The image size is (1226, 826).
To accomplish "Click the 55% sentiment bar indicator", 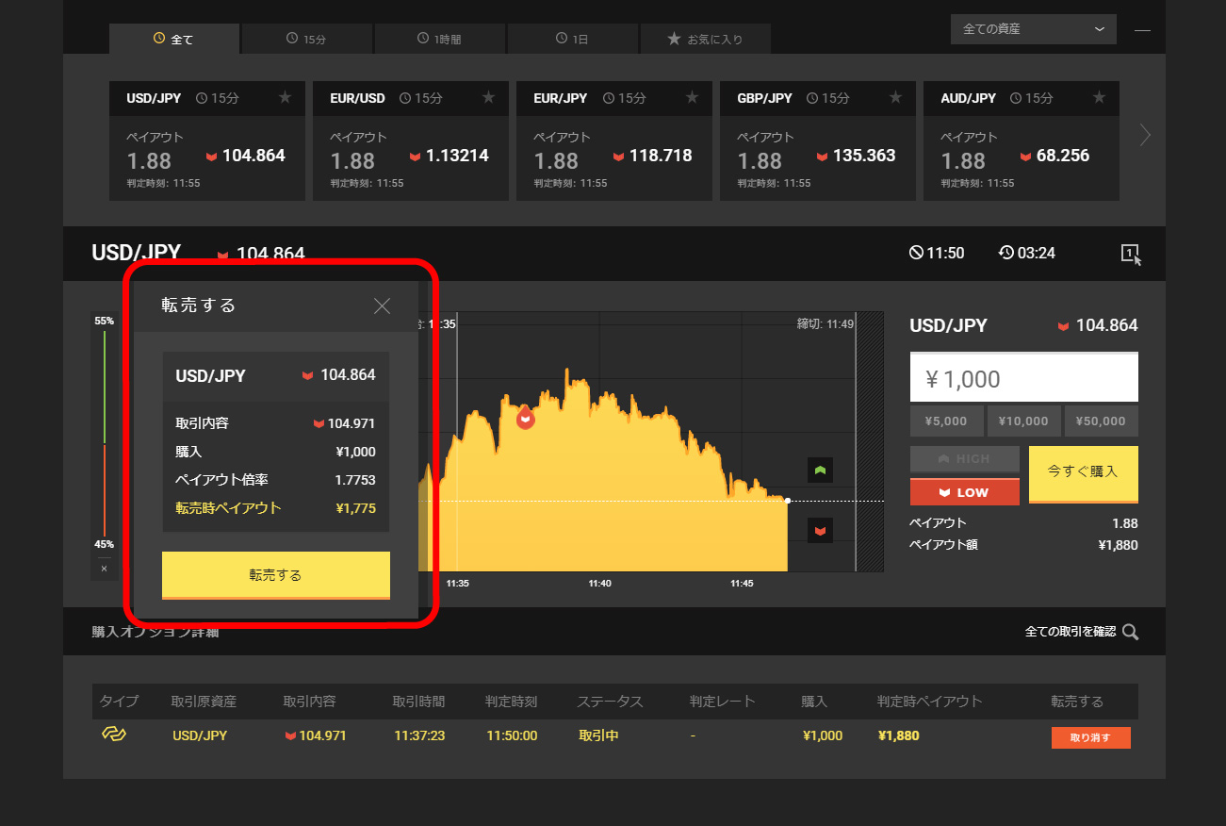I will click(104, 321).
